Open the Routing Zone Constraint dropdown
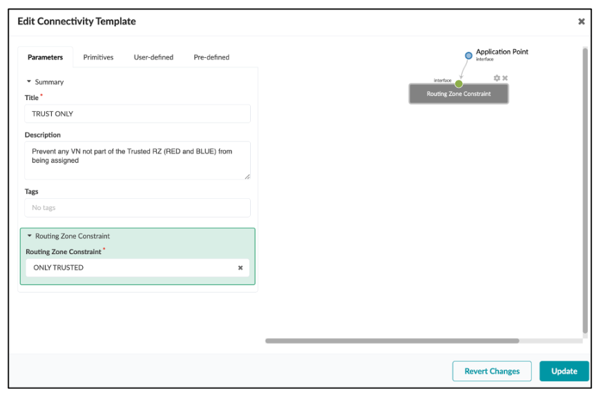The image size is (599, 395). (x=131, y=268)
